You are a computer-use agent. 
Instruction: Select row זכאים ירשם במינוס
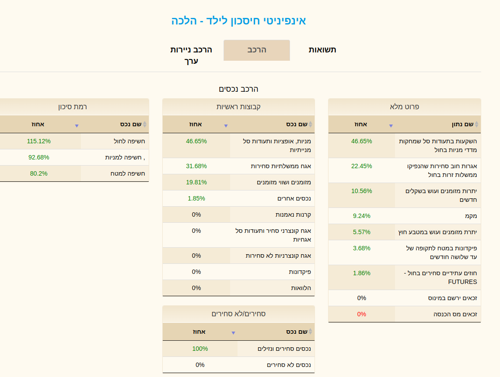(x=404, y=298)
